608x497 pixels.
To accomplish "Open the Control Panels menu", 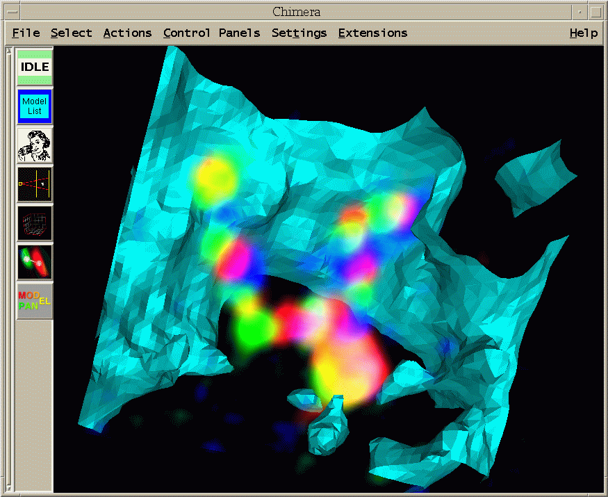I will click(211, 33).
